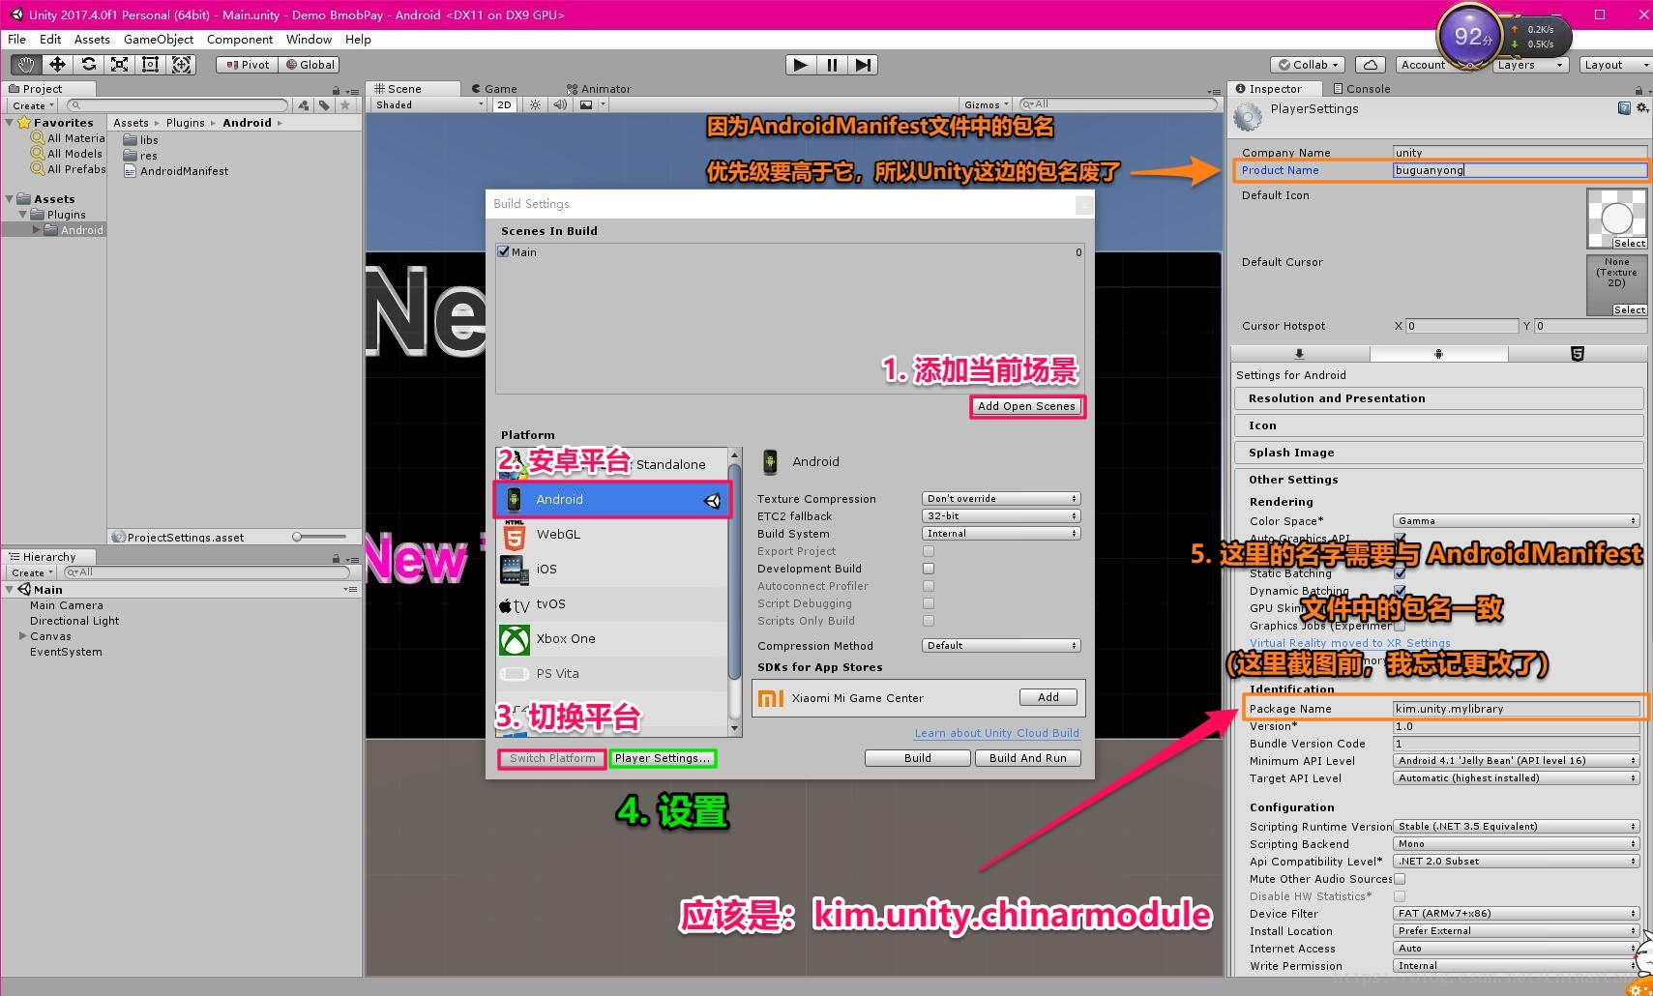Image resolution: width=1653 pixels, height=996 pixels.
Task: Click the Pause button
Action: [832, 65]
